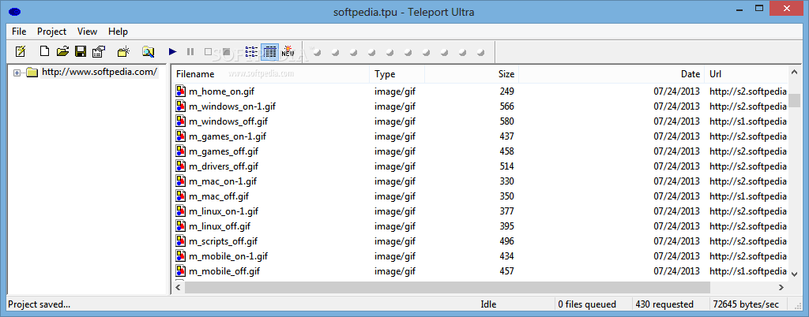
Task: Open the Project menu
Action: point(51,32)
